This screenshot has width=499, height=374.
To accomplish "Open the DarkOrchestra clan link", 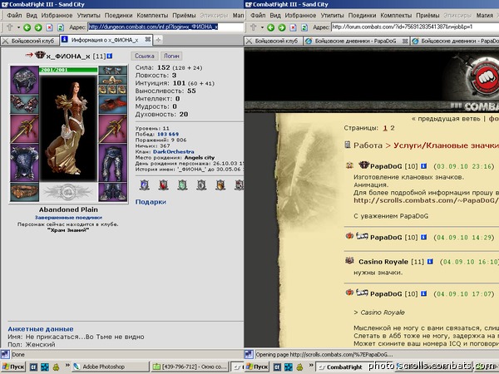I will click(174, 152).
